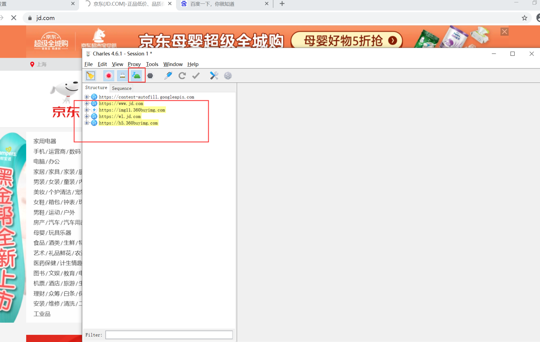This screenshot has width=540, height=342.
Task: Close the JD top banner advertisement
Action: click(x=504, y=32)
